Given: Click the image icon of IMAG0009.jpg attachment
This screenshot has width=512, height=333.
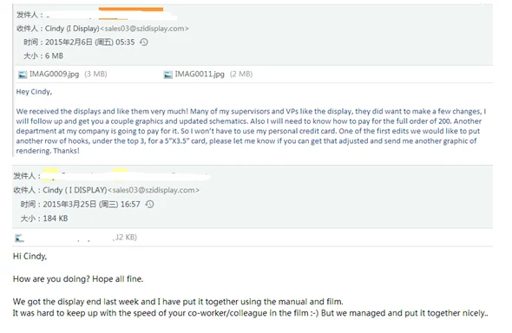Looking at the screenshot, I should [x=23, y=75].
